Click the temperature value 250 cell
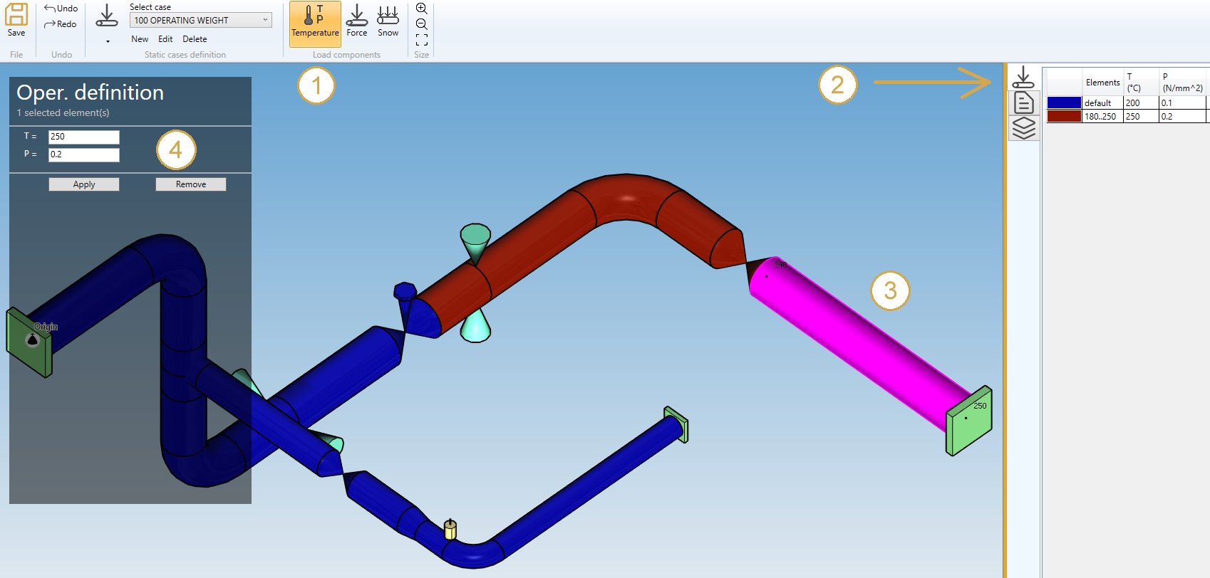 (1141, 116)
